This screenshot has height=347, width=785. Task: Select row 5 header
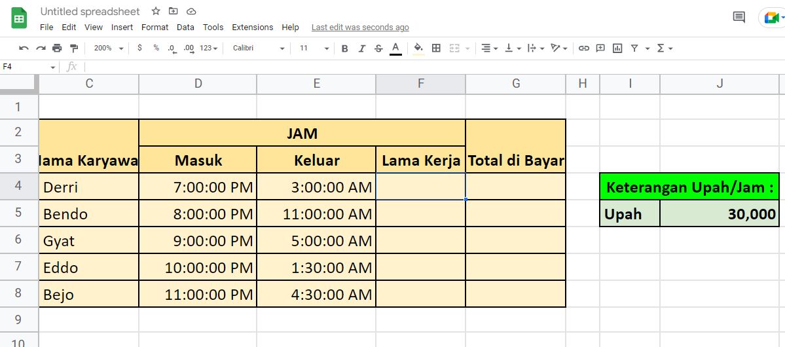point(19,213)
